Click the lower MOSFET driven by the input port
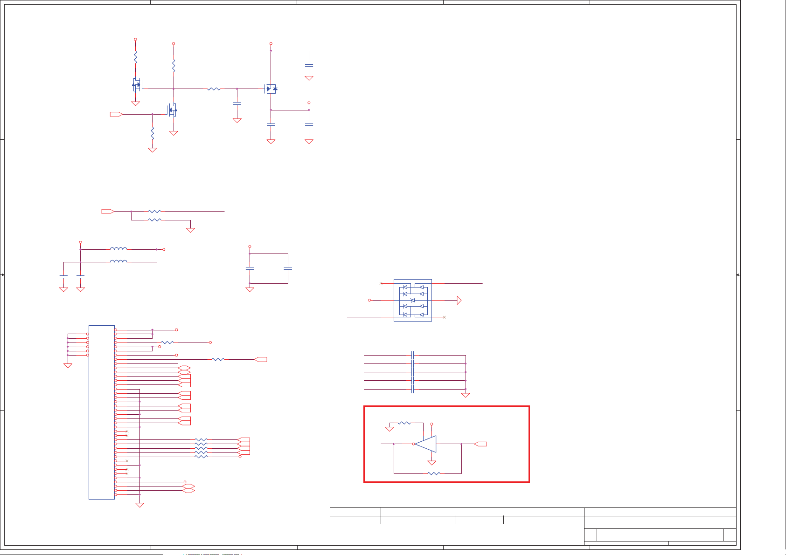Image resolution: width=786 pixels, height=555 pixels. click(x=173, y=110)
